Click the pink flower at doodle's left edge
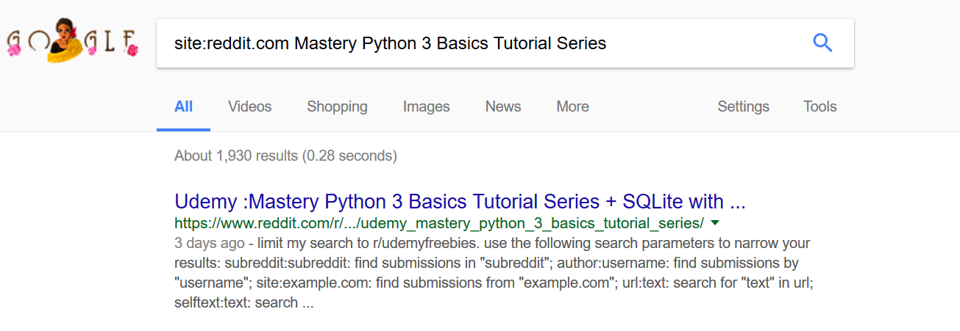Screen dimensions: 960x331 pyautogui.click(x=13, y=50)
